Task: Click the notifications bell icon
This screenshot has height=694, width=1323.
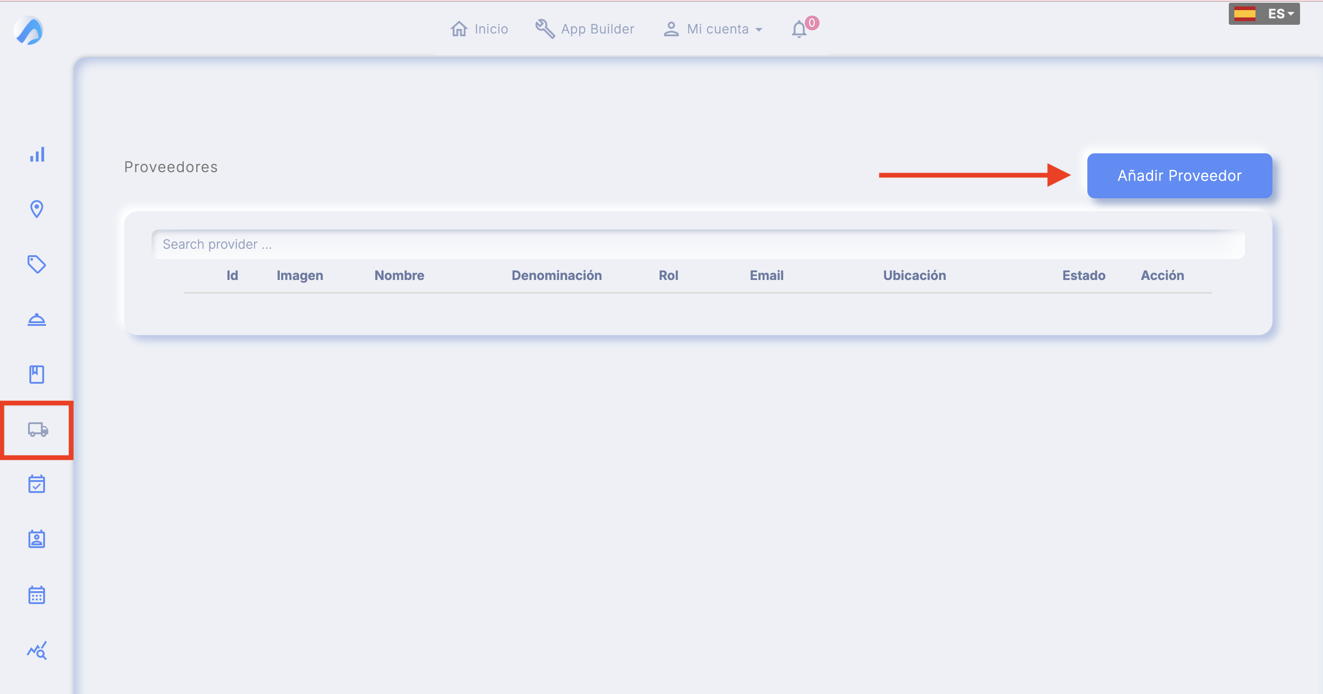Action: (x=799, y=29)
